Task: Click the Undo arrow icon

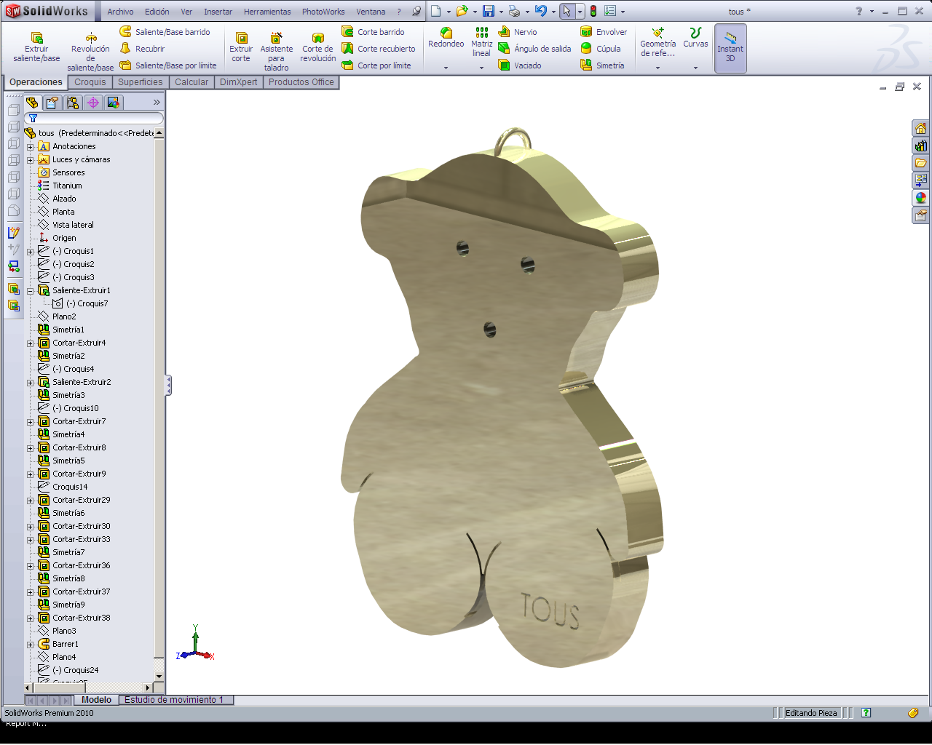Action: [540, 11]
